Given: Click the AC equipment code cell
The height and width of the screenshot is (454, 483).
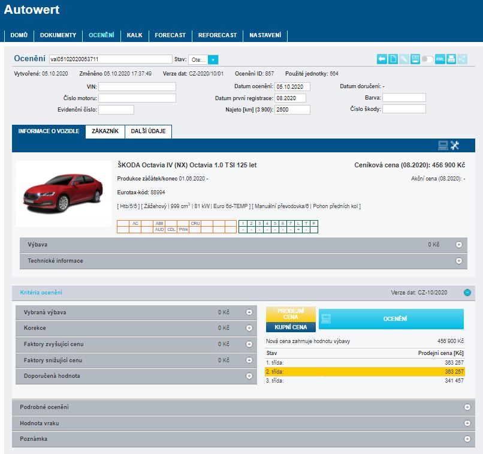Looking at the screenshot, I should point(135,224).
